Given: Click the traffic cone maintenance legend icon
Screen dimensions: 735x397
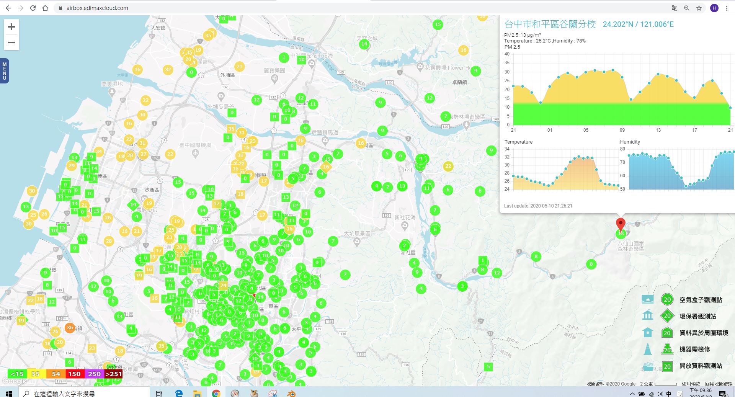Looking at the screenshot, I should click(648, 349).
